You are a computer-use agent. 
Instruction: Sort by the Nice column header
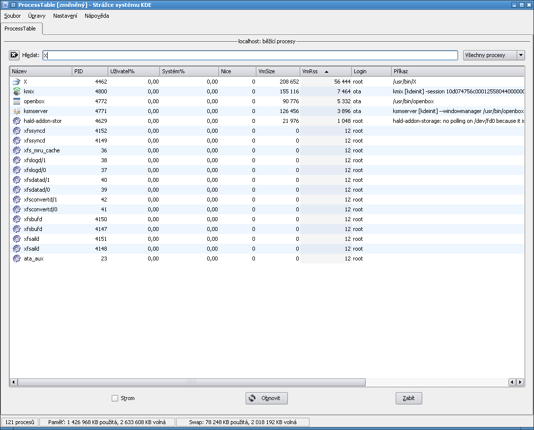237,71
